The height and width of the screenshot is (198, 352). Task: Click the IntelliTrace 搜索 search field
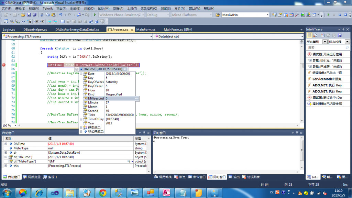(327, 48)
